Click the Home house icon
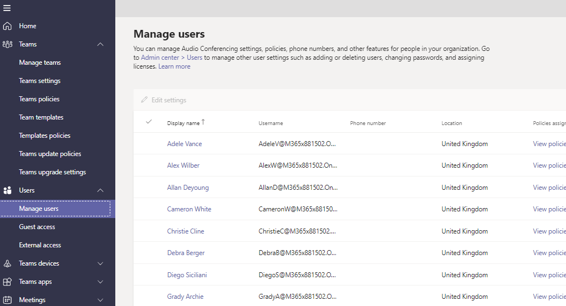Image resolution: width=566 pixels, height=306 pixels. 7,26
